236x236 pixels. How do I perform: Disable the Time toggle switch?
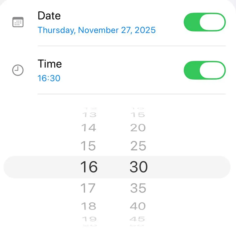[204, 70]
